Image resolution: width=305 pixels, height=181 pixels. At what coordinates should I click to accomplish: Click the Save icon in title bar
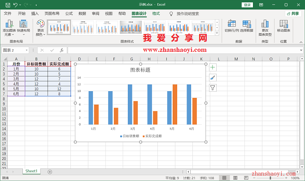8,5
